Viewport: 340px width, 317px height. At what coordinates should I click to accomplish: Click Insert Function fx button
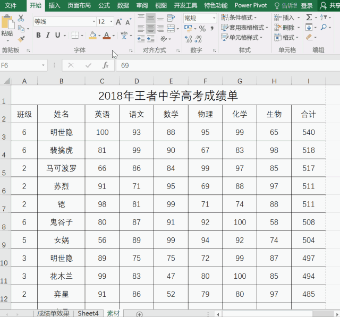pos(106,65)
